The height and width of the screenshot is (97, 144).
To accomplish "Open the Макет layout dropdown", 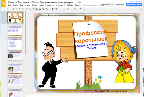I will coord(69,9).
